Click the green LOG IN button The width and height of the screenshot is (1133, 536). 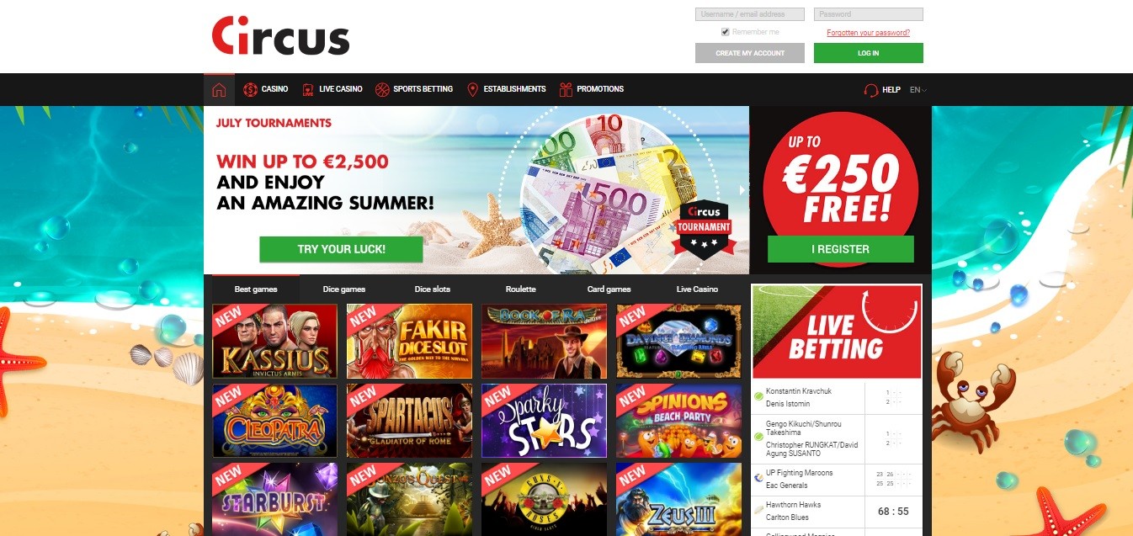[x=869, y=53]
